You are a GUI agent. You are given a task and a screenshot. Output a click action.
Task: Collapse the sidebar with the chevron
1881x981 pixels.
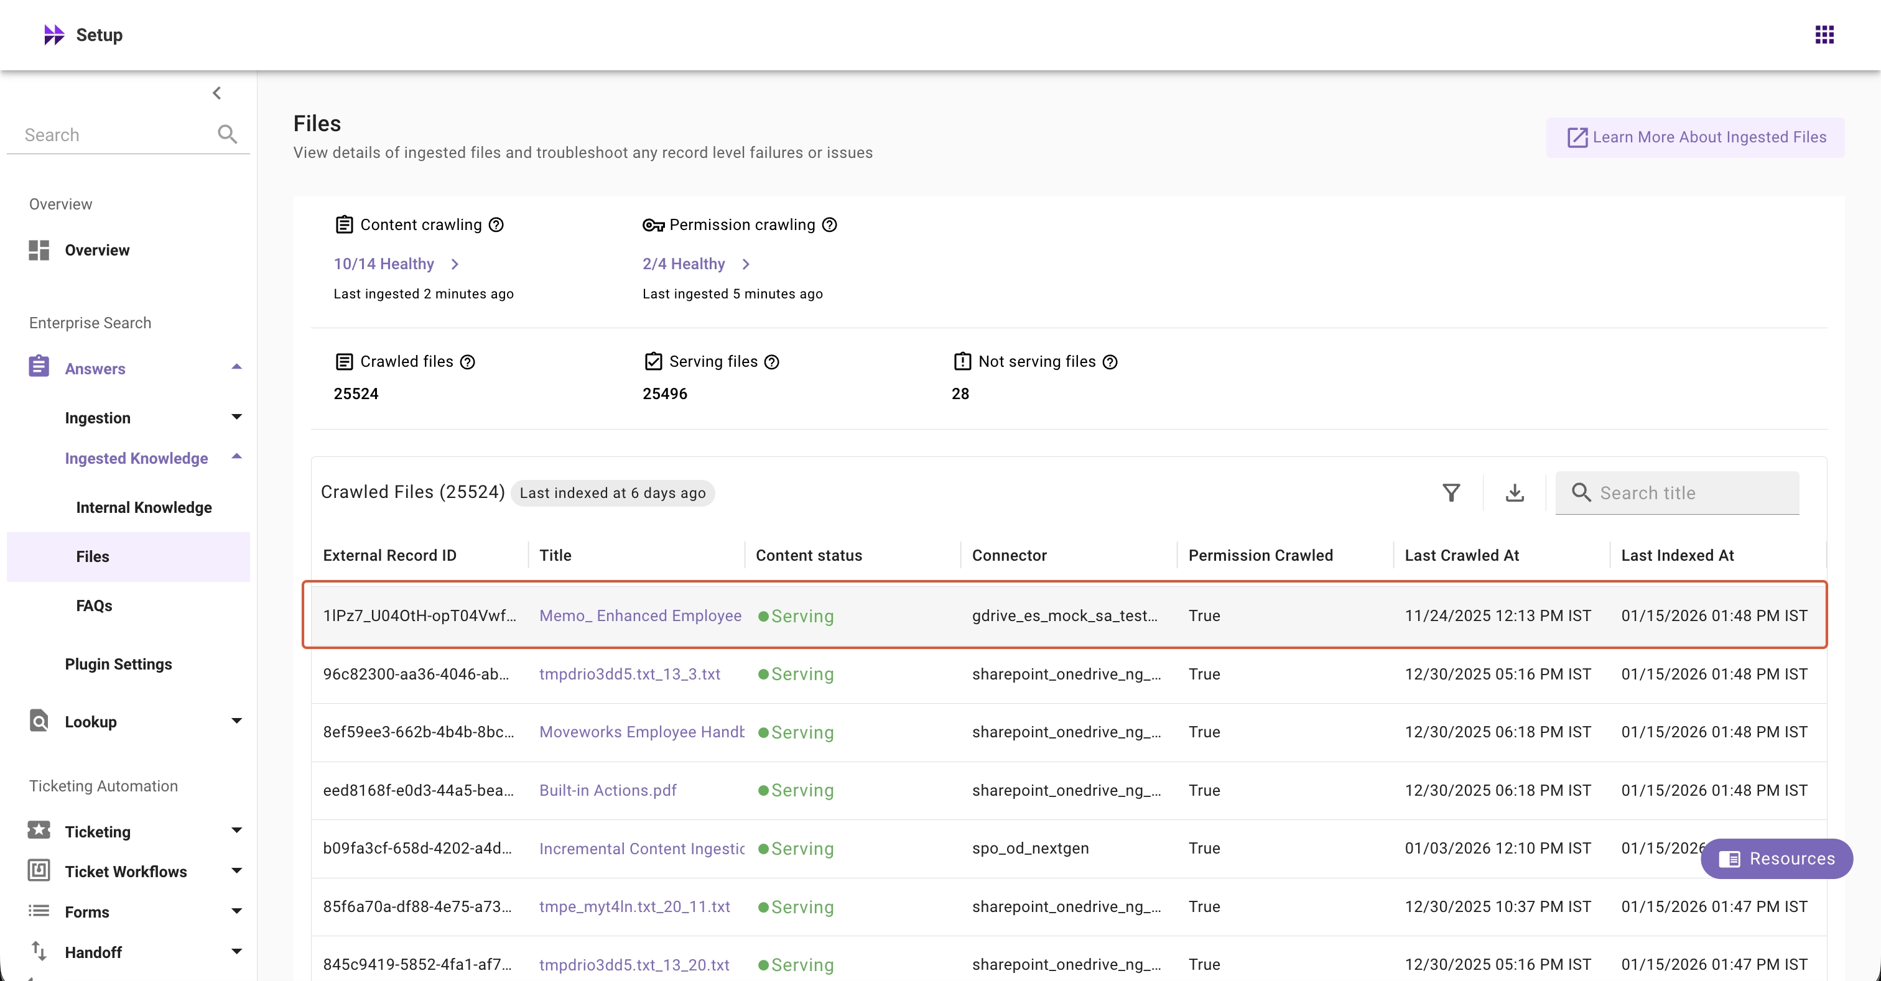click(x=217, y=93)
